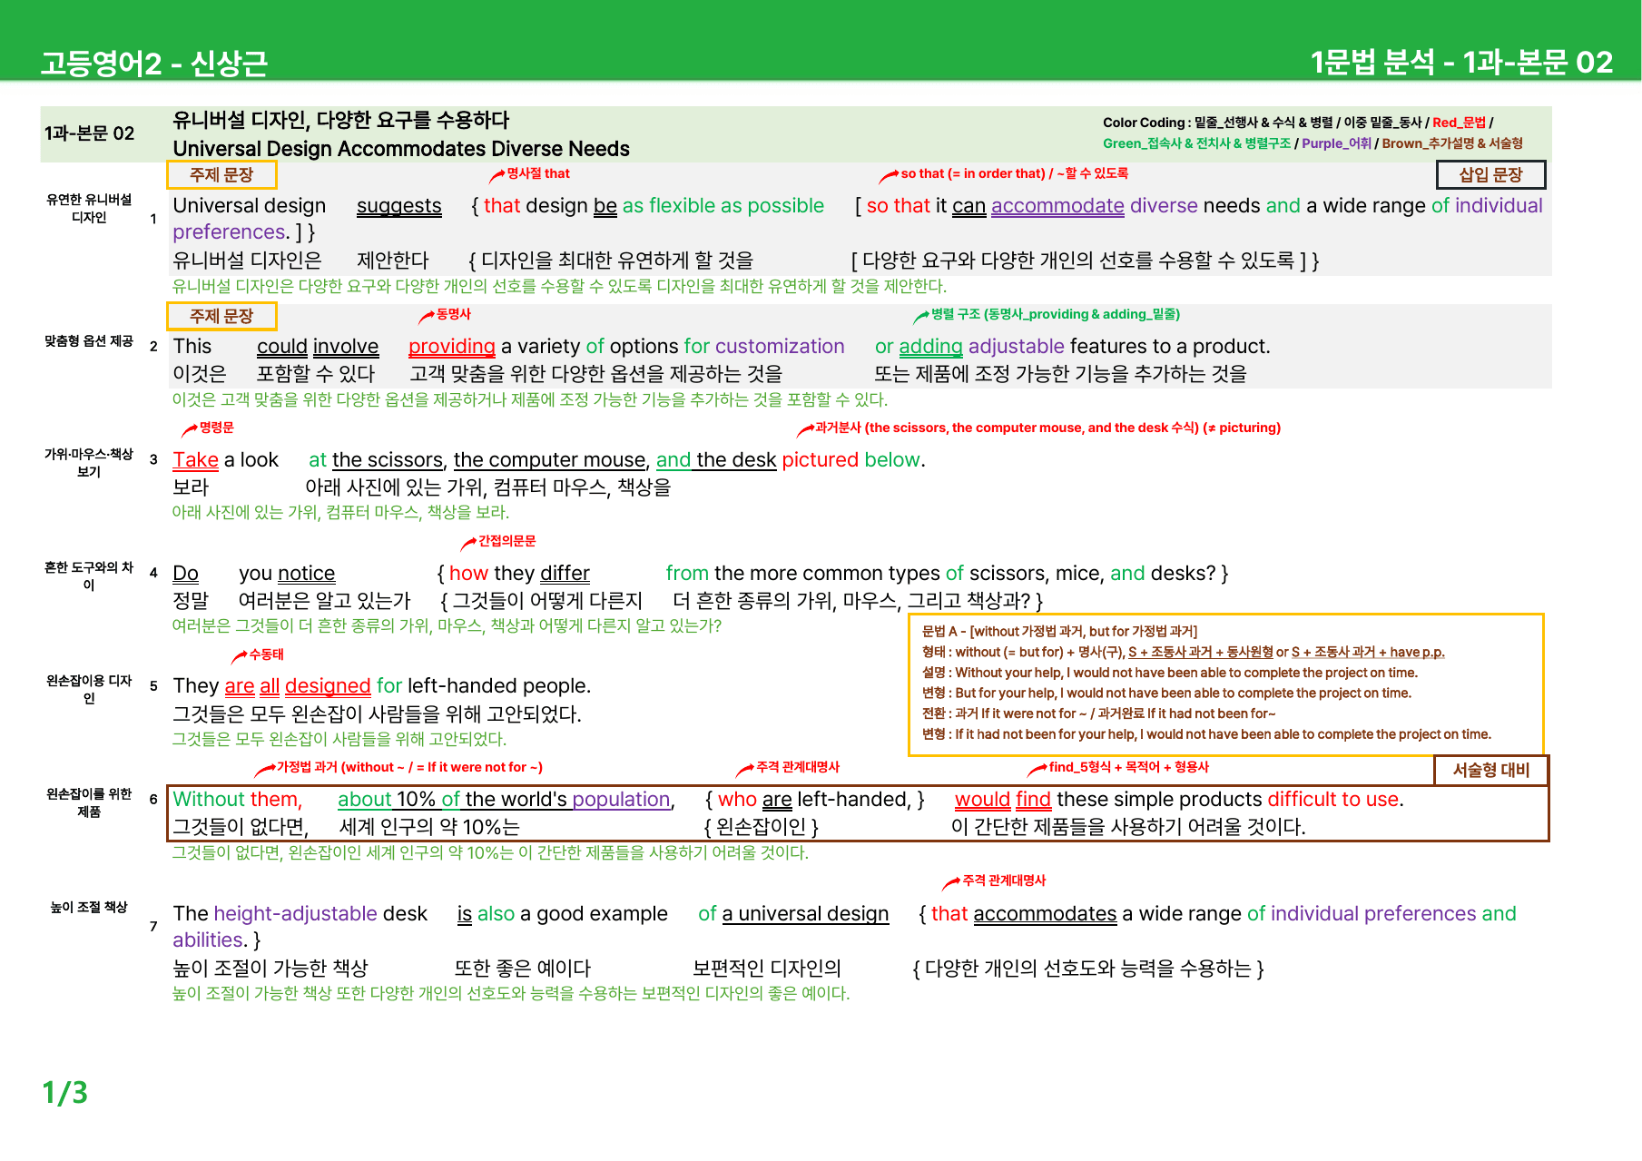Click the red note '수동태'
The width and height of the screenshot is (1642, 1161).
(x=267, y=654)
